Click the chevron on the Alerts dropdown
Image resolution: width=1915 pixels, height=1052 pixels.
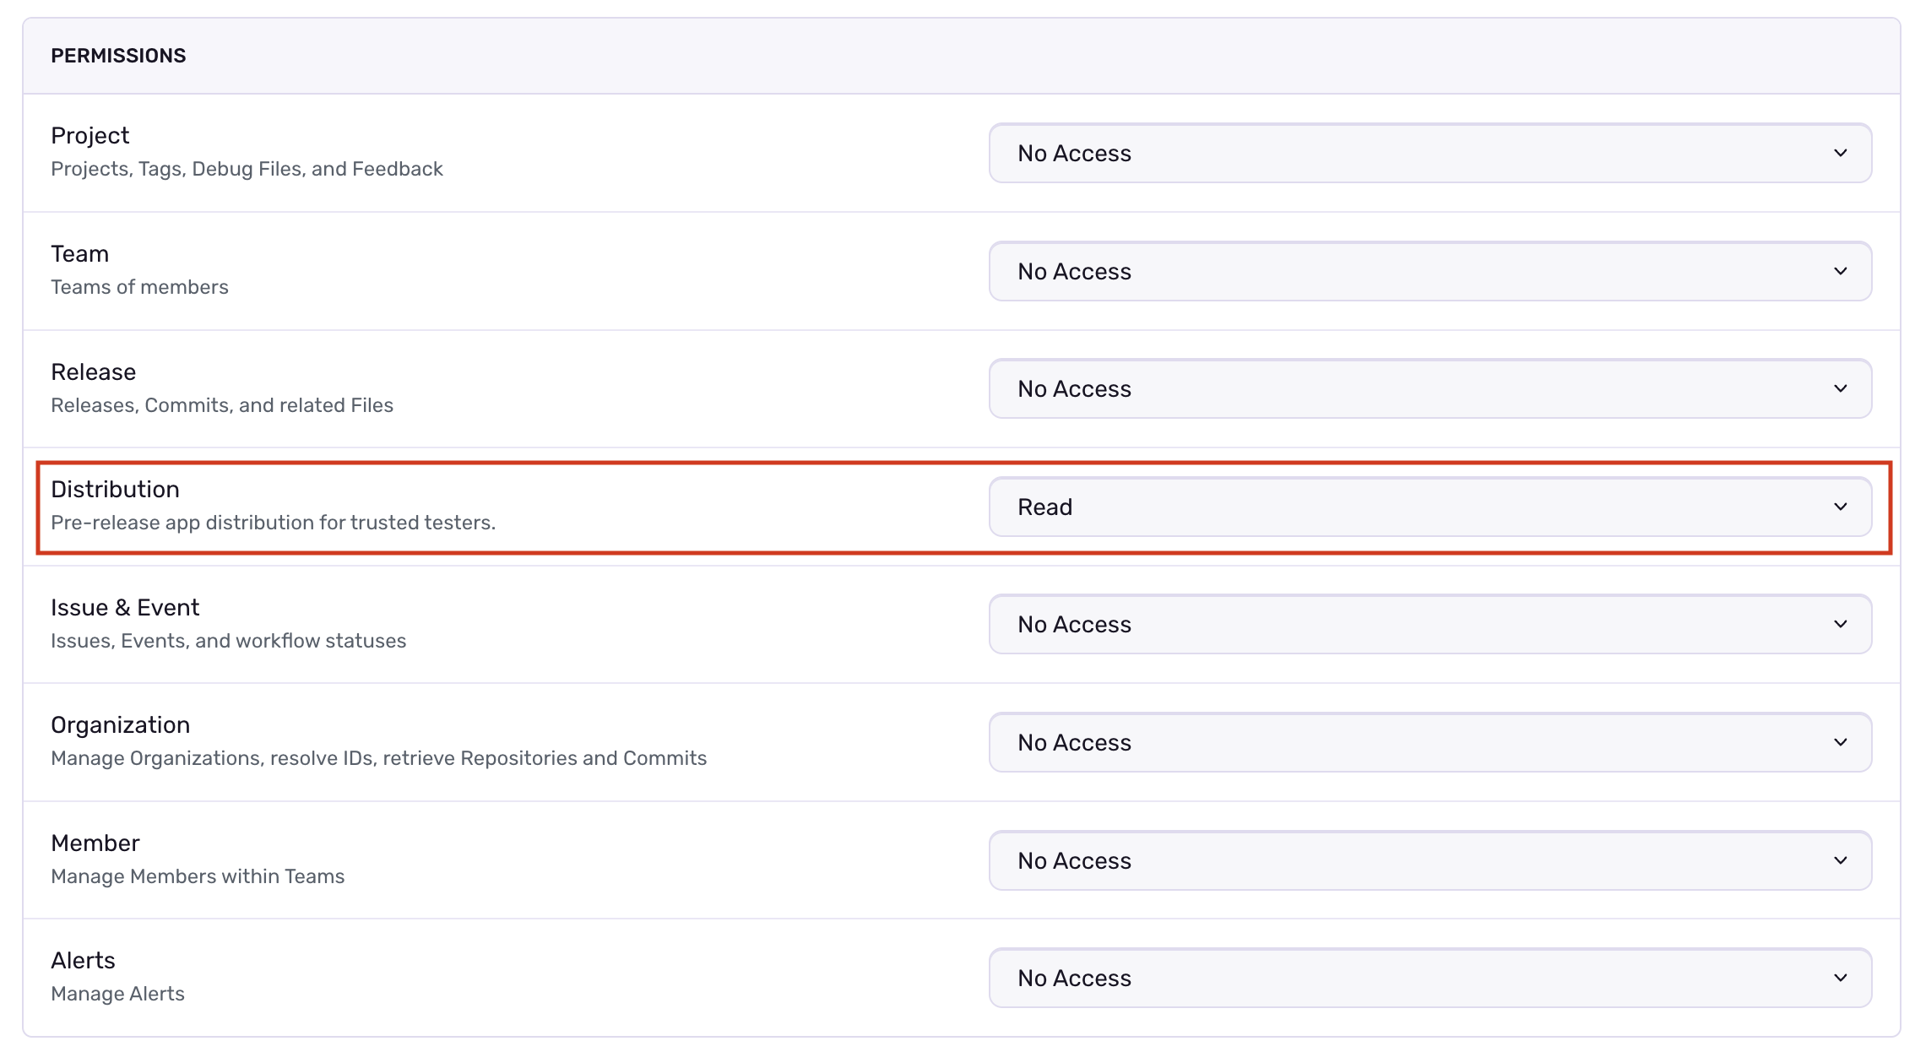point(1841,977)
